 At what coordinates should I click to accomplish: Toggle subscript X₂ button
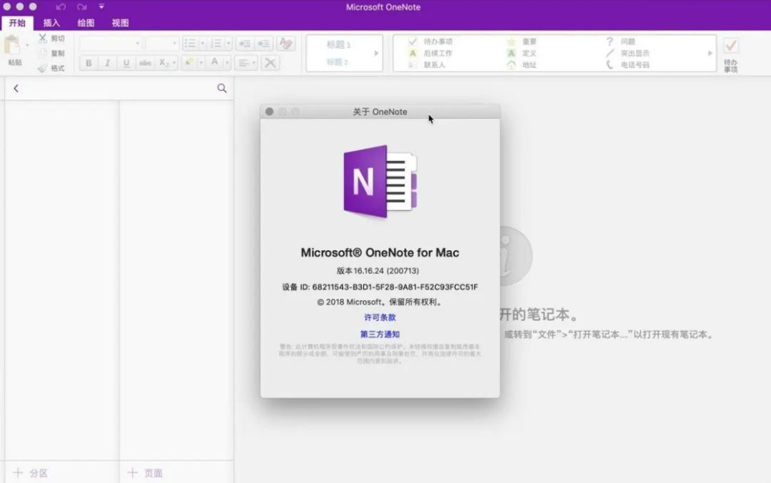[163, 63]
